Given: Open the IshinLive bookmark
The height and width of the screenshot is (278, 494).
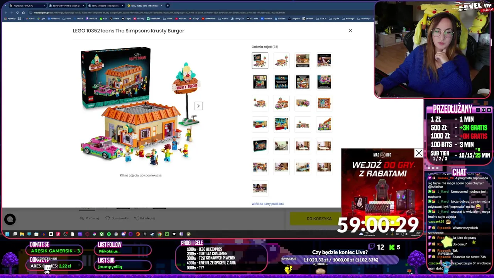Looking at the screenshot, I should (x=91, y=19).
